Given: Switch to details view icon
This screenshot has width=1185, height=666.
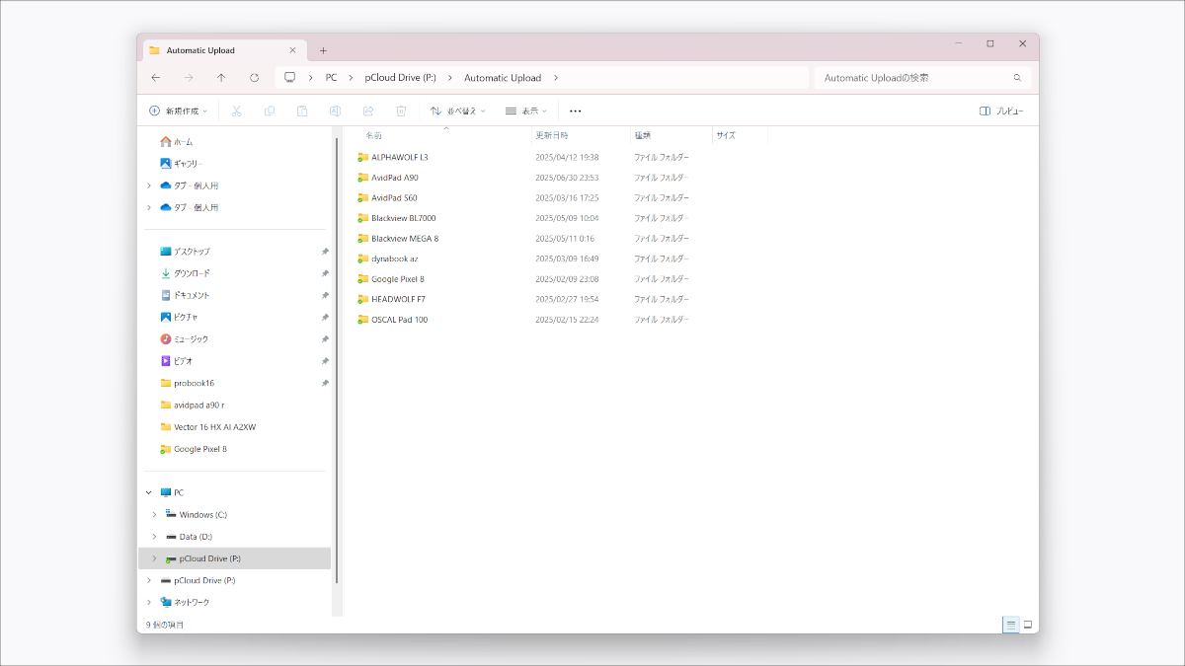Looking at the screenshot, I should [1010, 625].
